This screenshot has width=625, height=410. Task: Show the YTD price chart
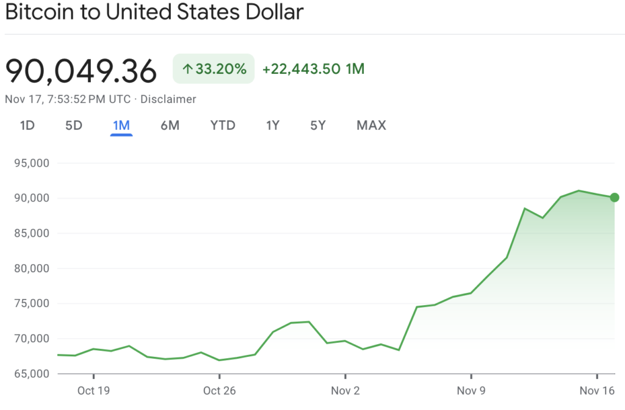coord(223,126)
